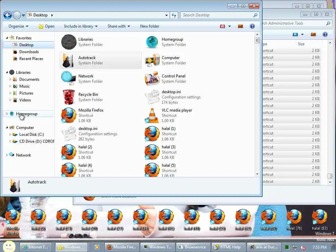Select the Homegroup globe icon in file list
336x252 pixels.
(152, 42)
